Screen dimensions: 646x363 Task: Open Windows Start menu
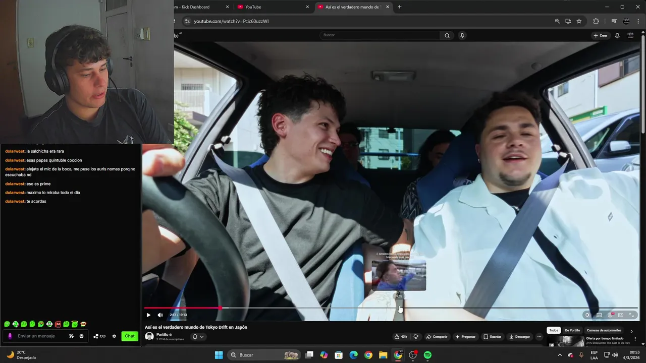[x=219, y=355]
